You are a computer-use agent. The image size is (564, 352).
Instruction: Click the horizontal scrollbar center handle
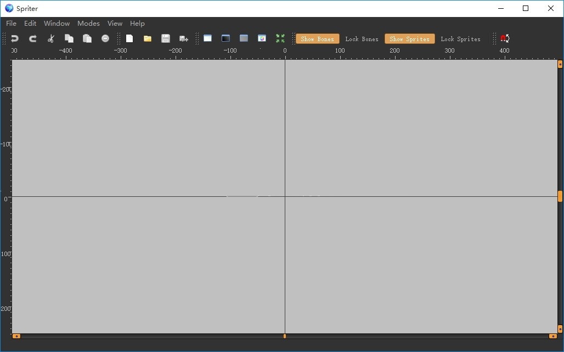pos(284,336)
